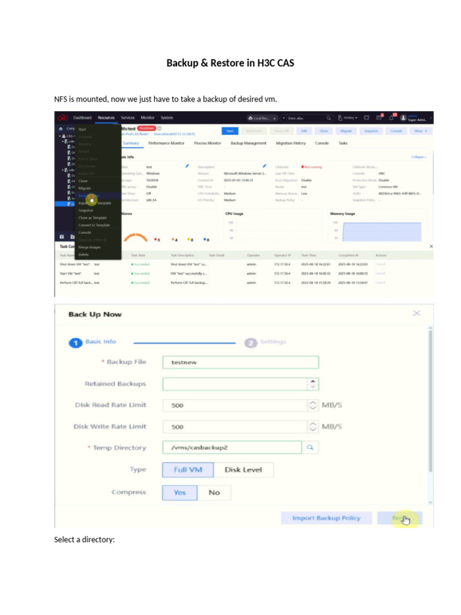
Task: Click the Next button in the backup dialog
Action: coord(400,518)
